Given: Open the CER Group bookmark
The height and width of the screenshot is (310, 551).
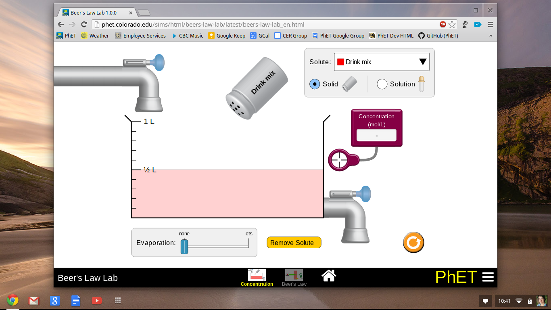Looking at the screenshot, I should pyautogui.click(x=291, y=36).
